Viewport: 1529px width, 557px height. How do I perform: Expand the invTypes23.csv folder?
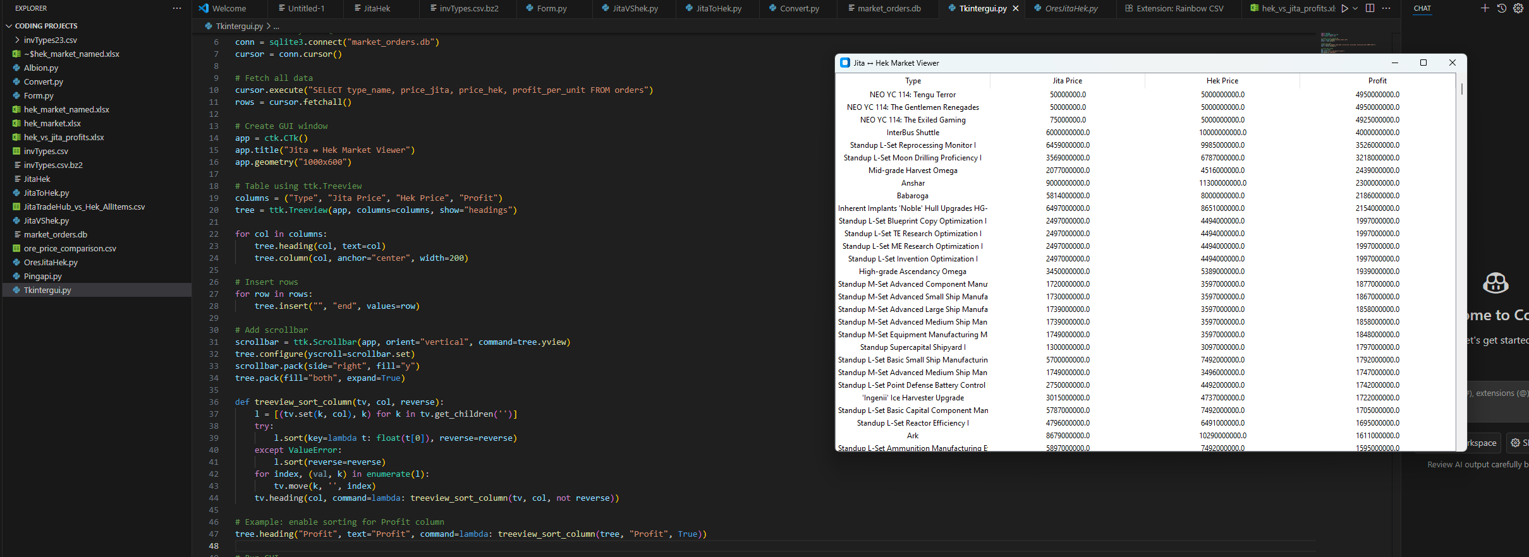(17, 40)
